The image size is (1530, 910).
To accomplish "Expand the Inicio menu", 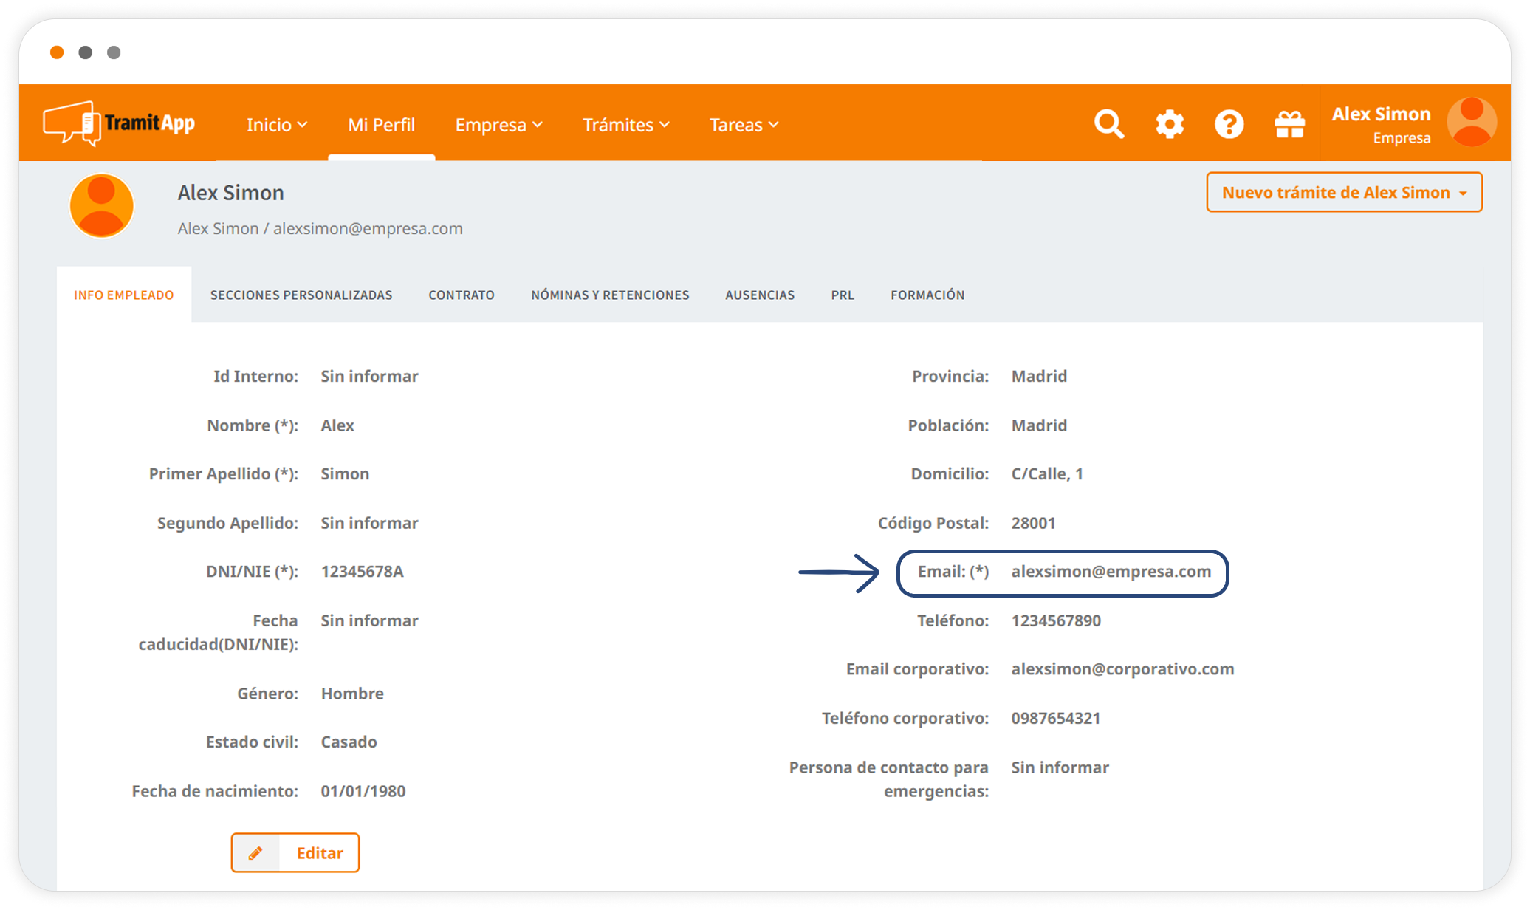I will 276,125.
